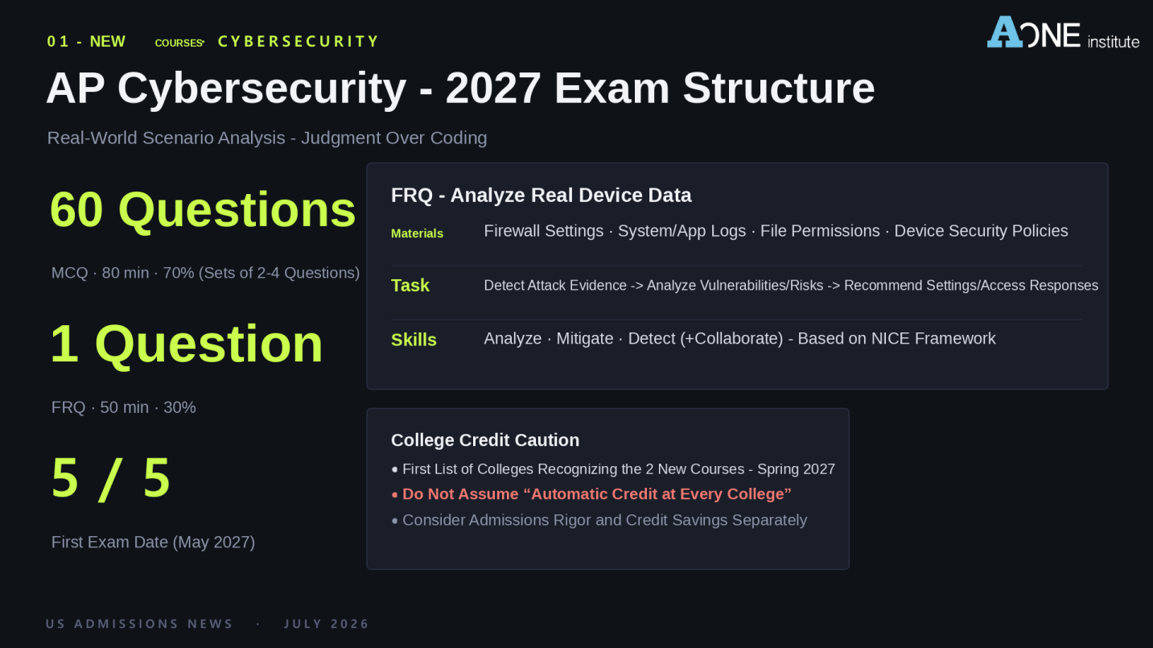Select the College Credit Caution heading
The width and height of the screenshot is (1153, 648).
coord(485,440)
